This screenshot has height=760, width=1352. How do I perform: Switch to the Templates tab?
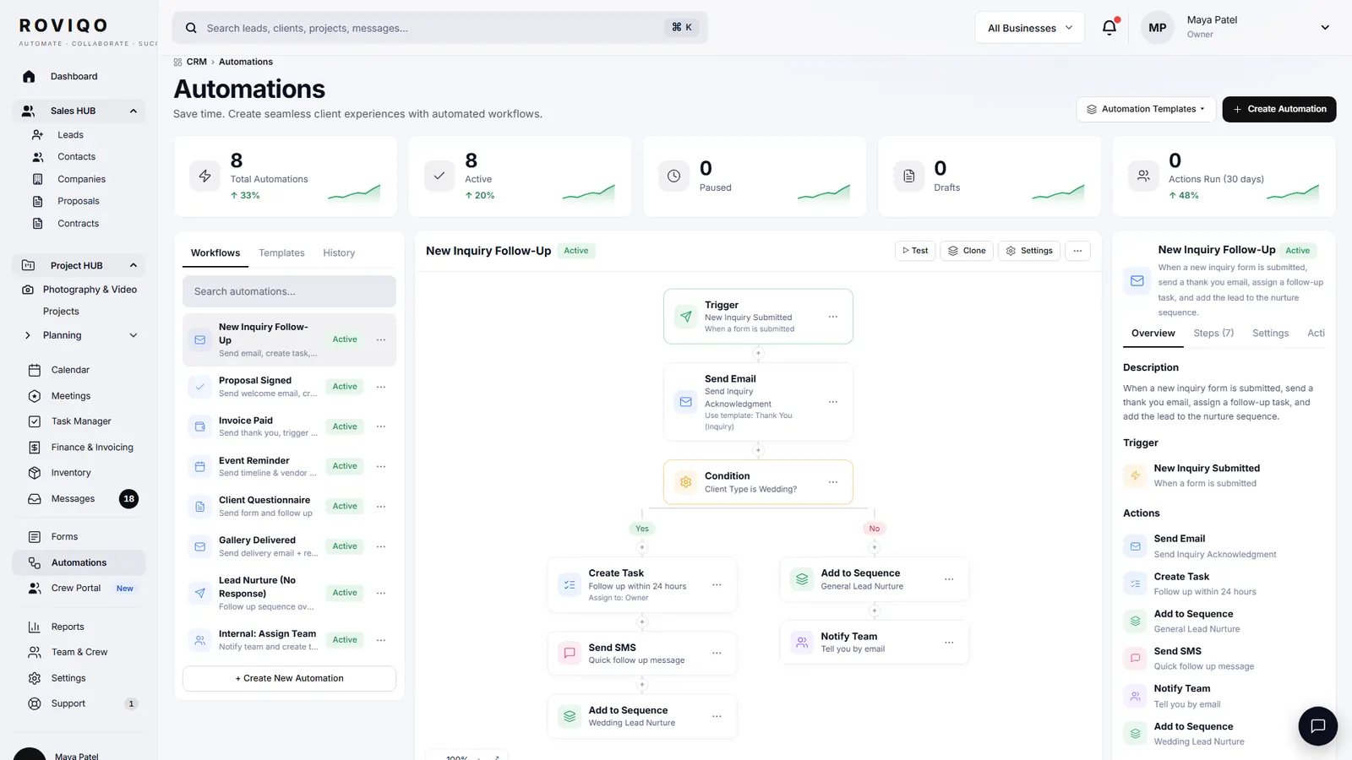pos(281,253)
